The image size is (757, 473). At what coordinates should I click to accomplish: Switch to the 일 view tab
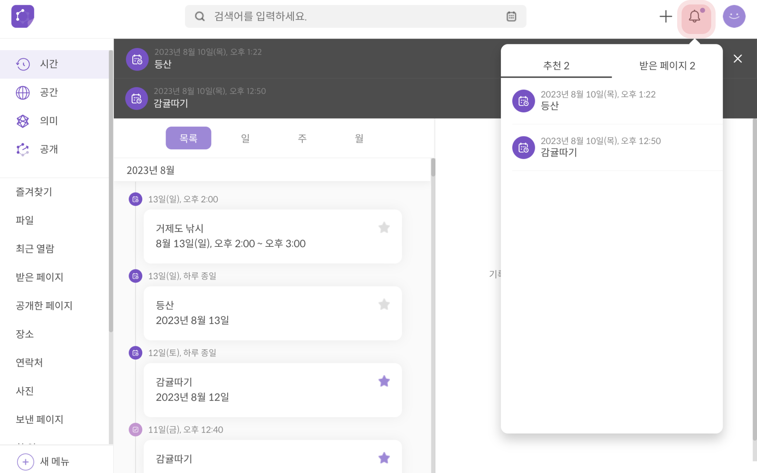245,138
